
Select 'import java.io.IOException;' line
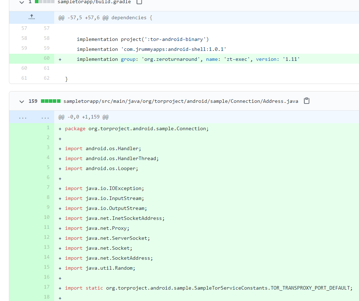click(x=104, y=189)
